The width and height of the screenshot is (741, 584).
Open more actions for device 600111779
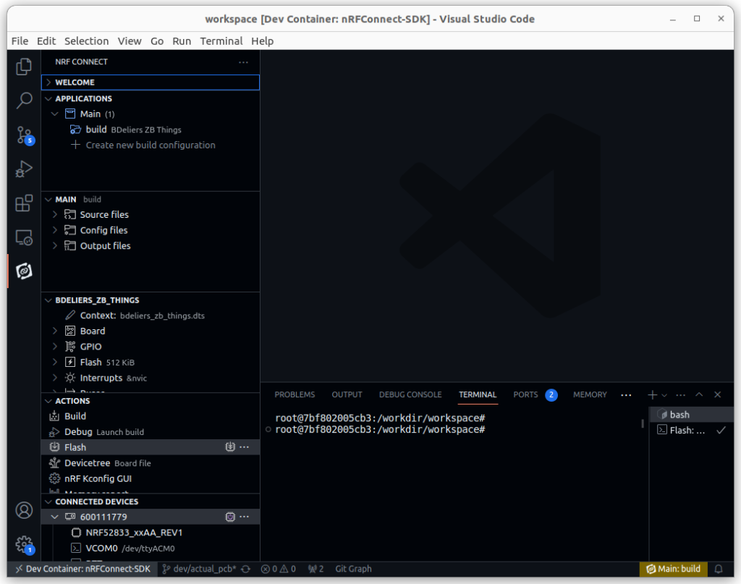coord(245,517)
